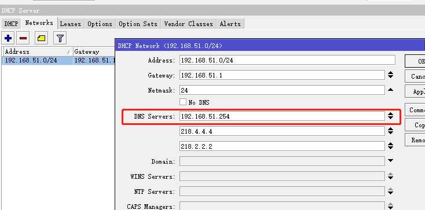Collapse the Netmask field arrow
Screen dimensions: 425x210
(390, 90)
